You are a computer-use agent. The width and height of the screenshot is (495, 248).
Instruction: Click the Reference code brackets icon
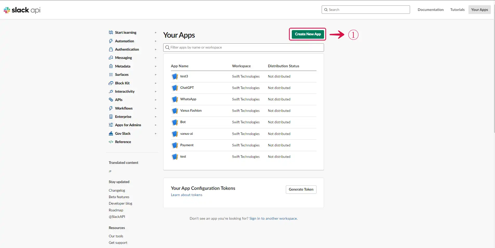[111, 142]
